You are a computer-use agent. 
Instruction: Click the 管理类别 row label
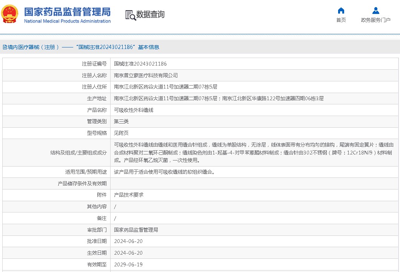point(97,121)
